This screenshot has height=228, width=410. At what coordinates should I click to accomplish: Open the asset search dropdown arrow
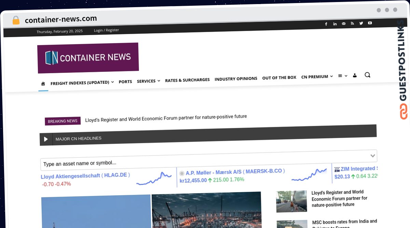(373, 156)
